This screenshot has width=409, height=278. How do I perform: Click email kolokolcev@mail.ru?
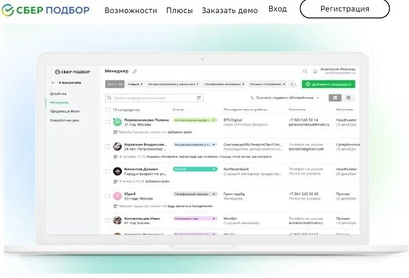tap(305, 223)
